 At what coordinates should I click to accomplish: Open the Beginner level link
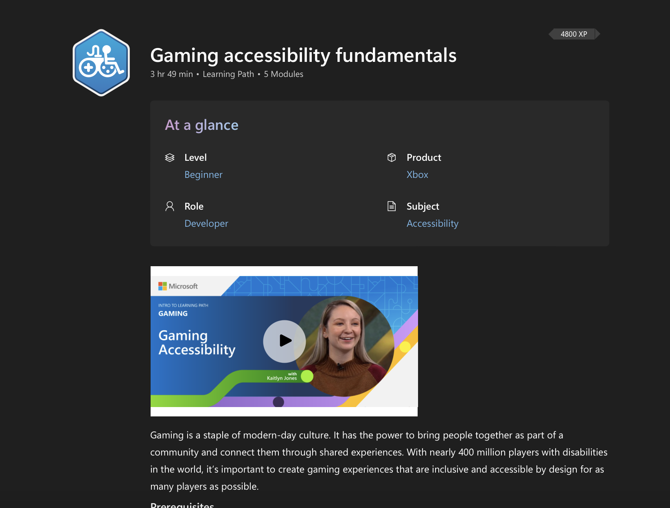[203, 175]
